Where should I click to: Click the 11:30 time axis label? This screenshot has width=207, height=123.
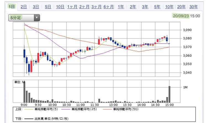coord(94,105)
